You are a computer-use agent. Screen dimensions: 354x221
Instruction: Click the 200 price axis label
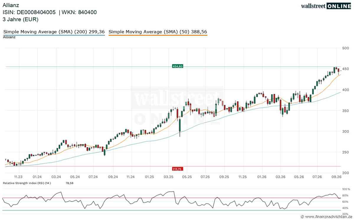[345, 173]
